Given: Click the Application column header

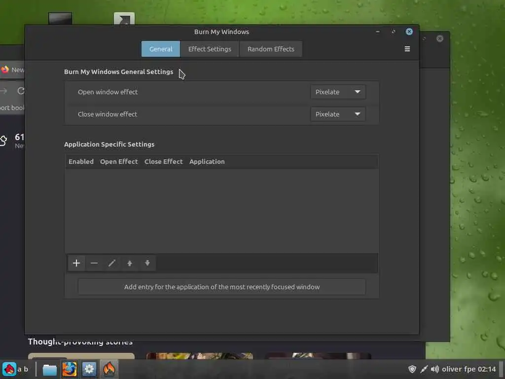Looking at the screenshot, I should (207, 161).
